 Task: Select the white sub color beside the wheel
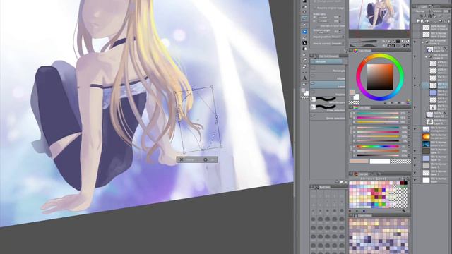(x=357, y=97)
